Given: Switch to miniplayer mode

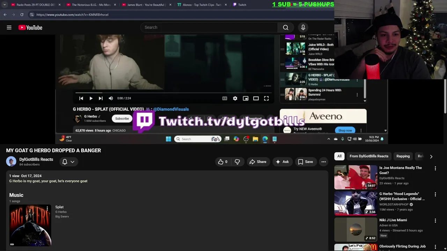Looking at the screenshot, I should tap(246, 99).
